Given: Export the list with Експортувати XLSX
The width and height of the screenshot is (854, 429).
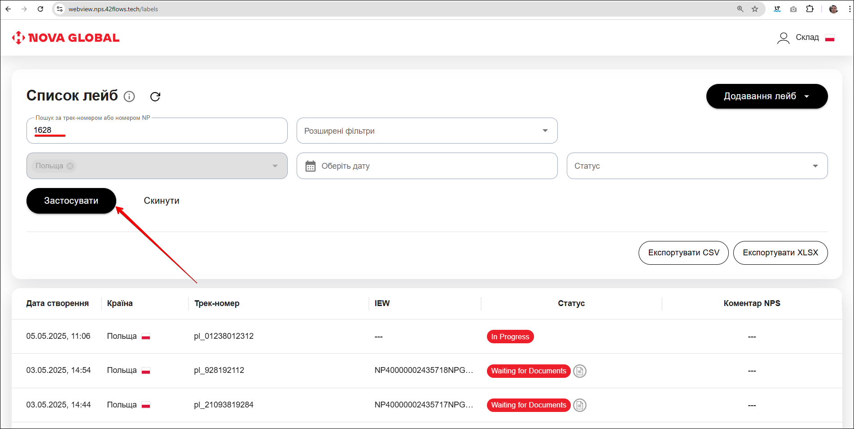Looking at the screenshot, I should click(780, 253).
